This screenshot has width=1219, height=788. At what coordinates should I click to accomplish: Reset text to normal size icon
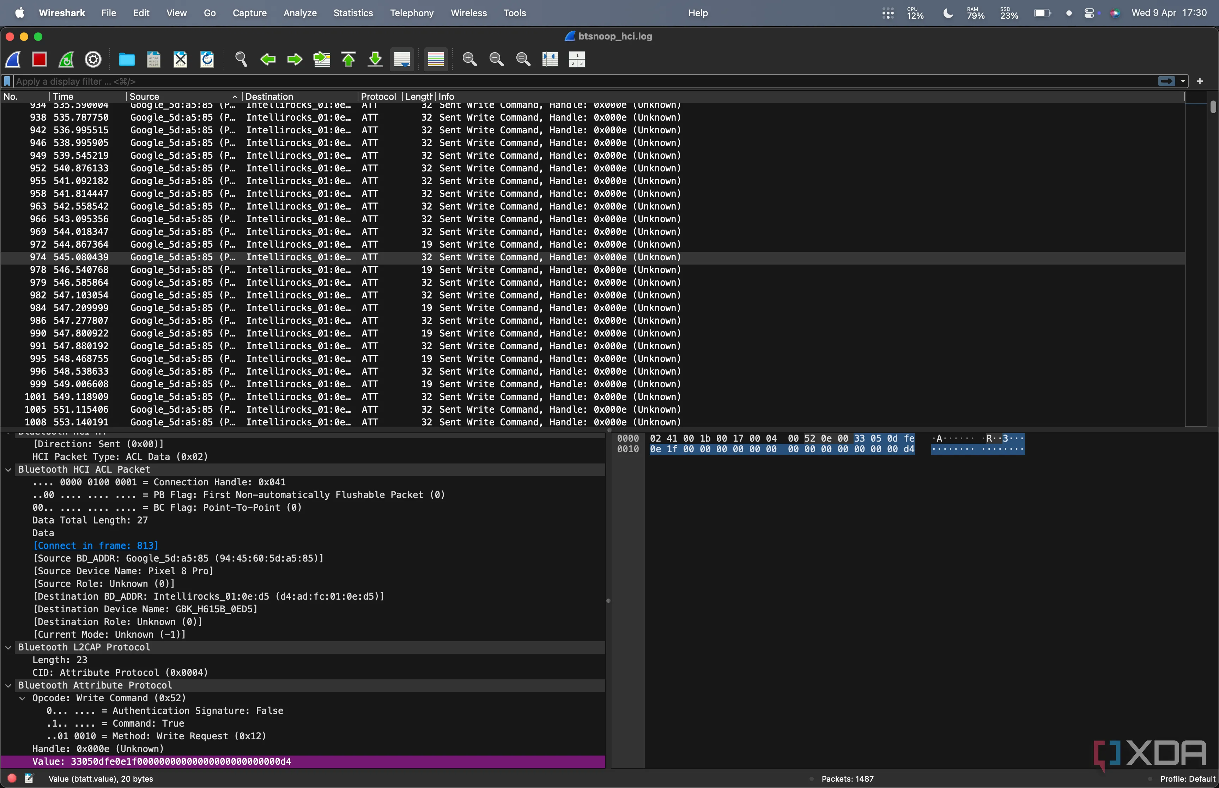pyautogui.click(x=523, y=59)
